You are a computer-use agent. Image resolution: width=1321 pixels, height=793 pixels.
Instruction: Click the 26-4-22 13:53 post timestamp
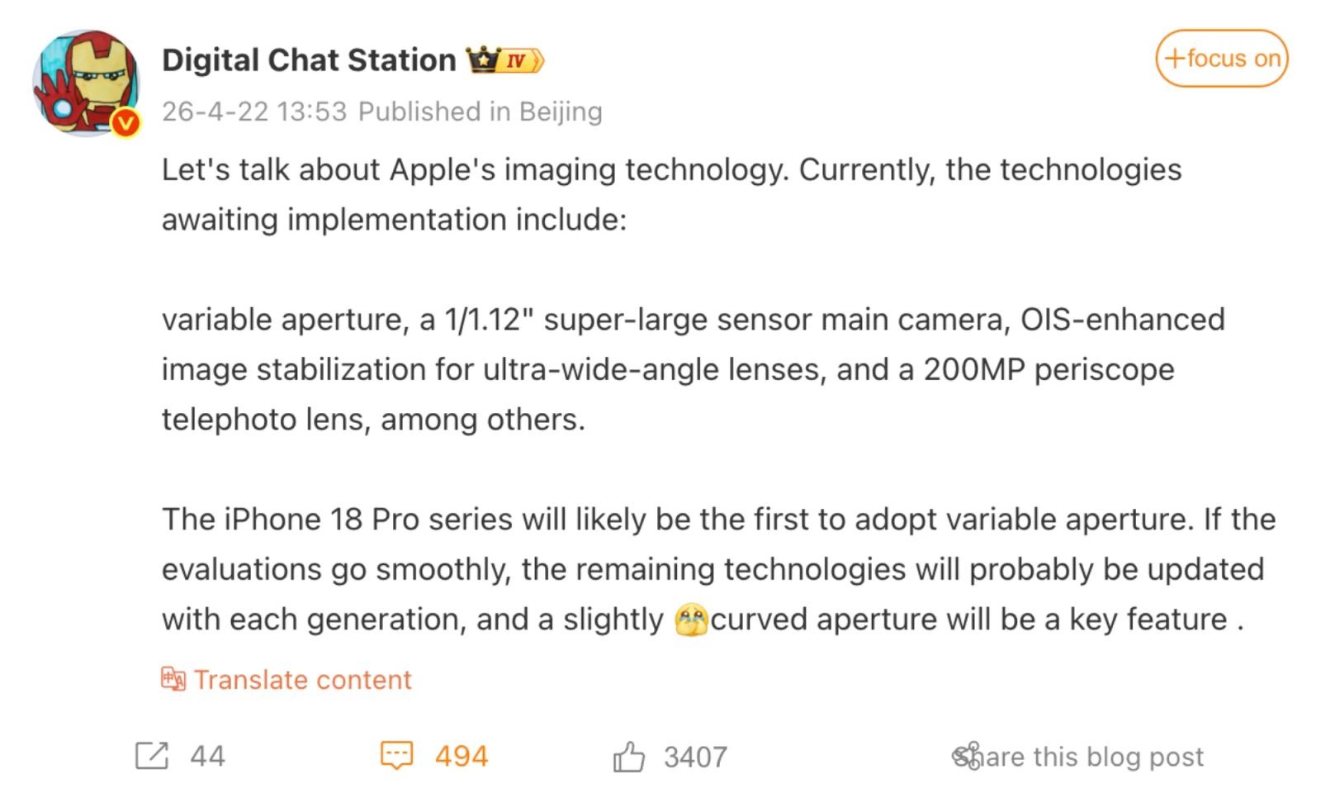(254, 112)
